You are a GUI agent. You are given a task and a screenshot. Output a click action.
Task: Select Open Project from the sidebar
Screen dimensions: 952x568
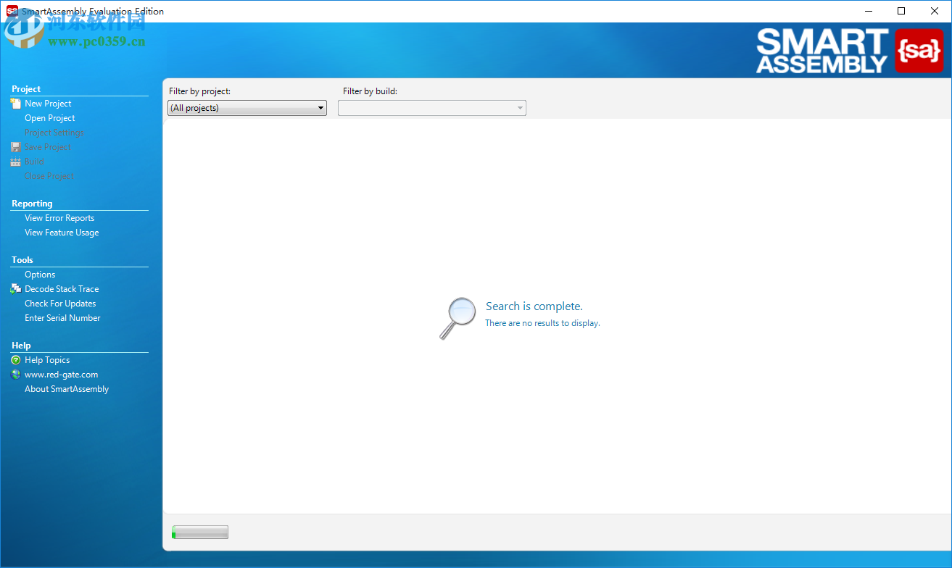49,117
